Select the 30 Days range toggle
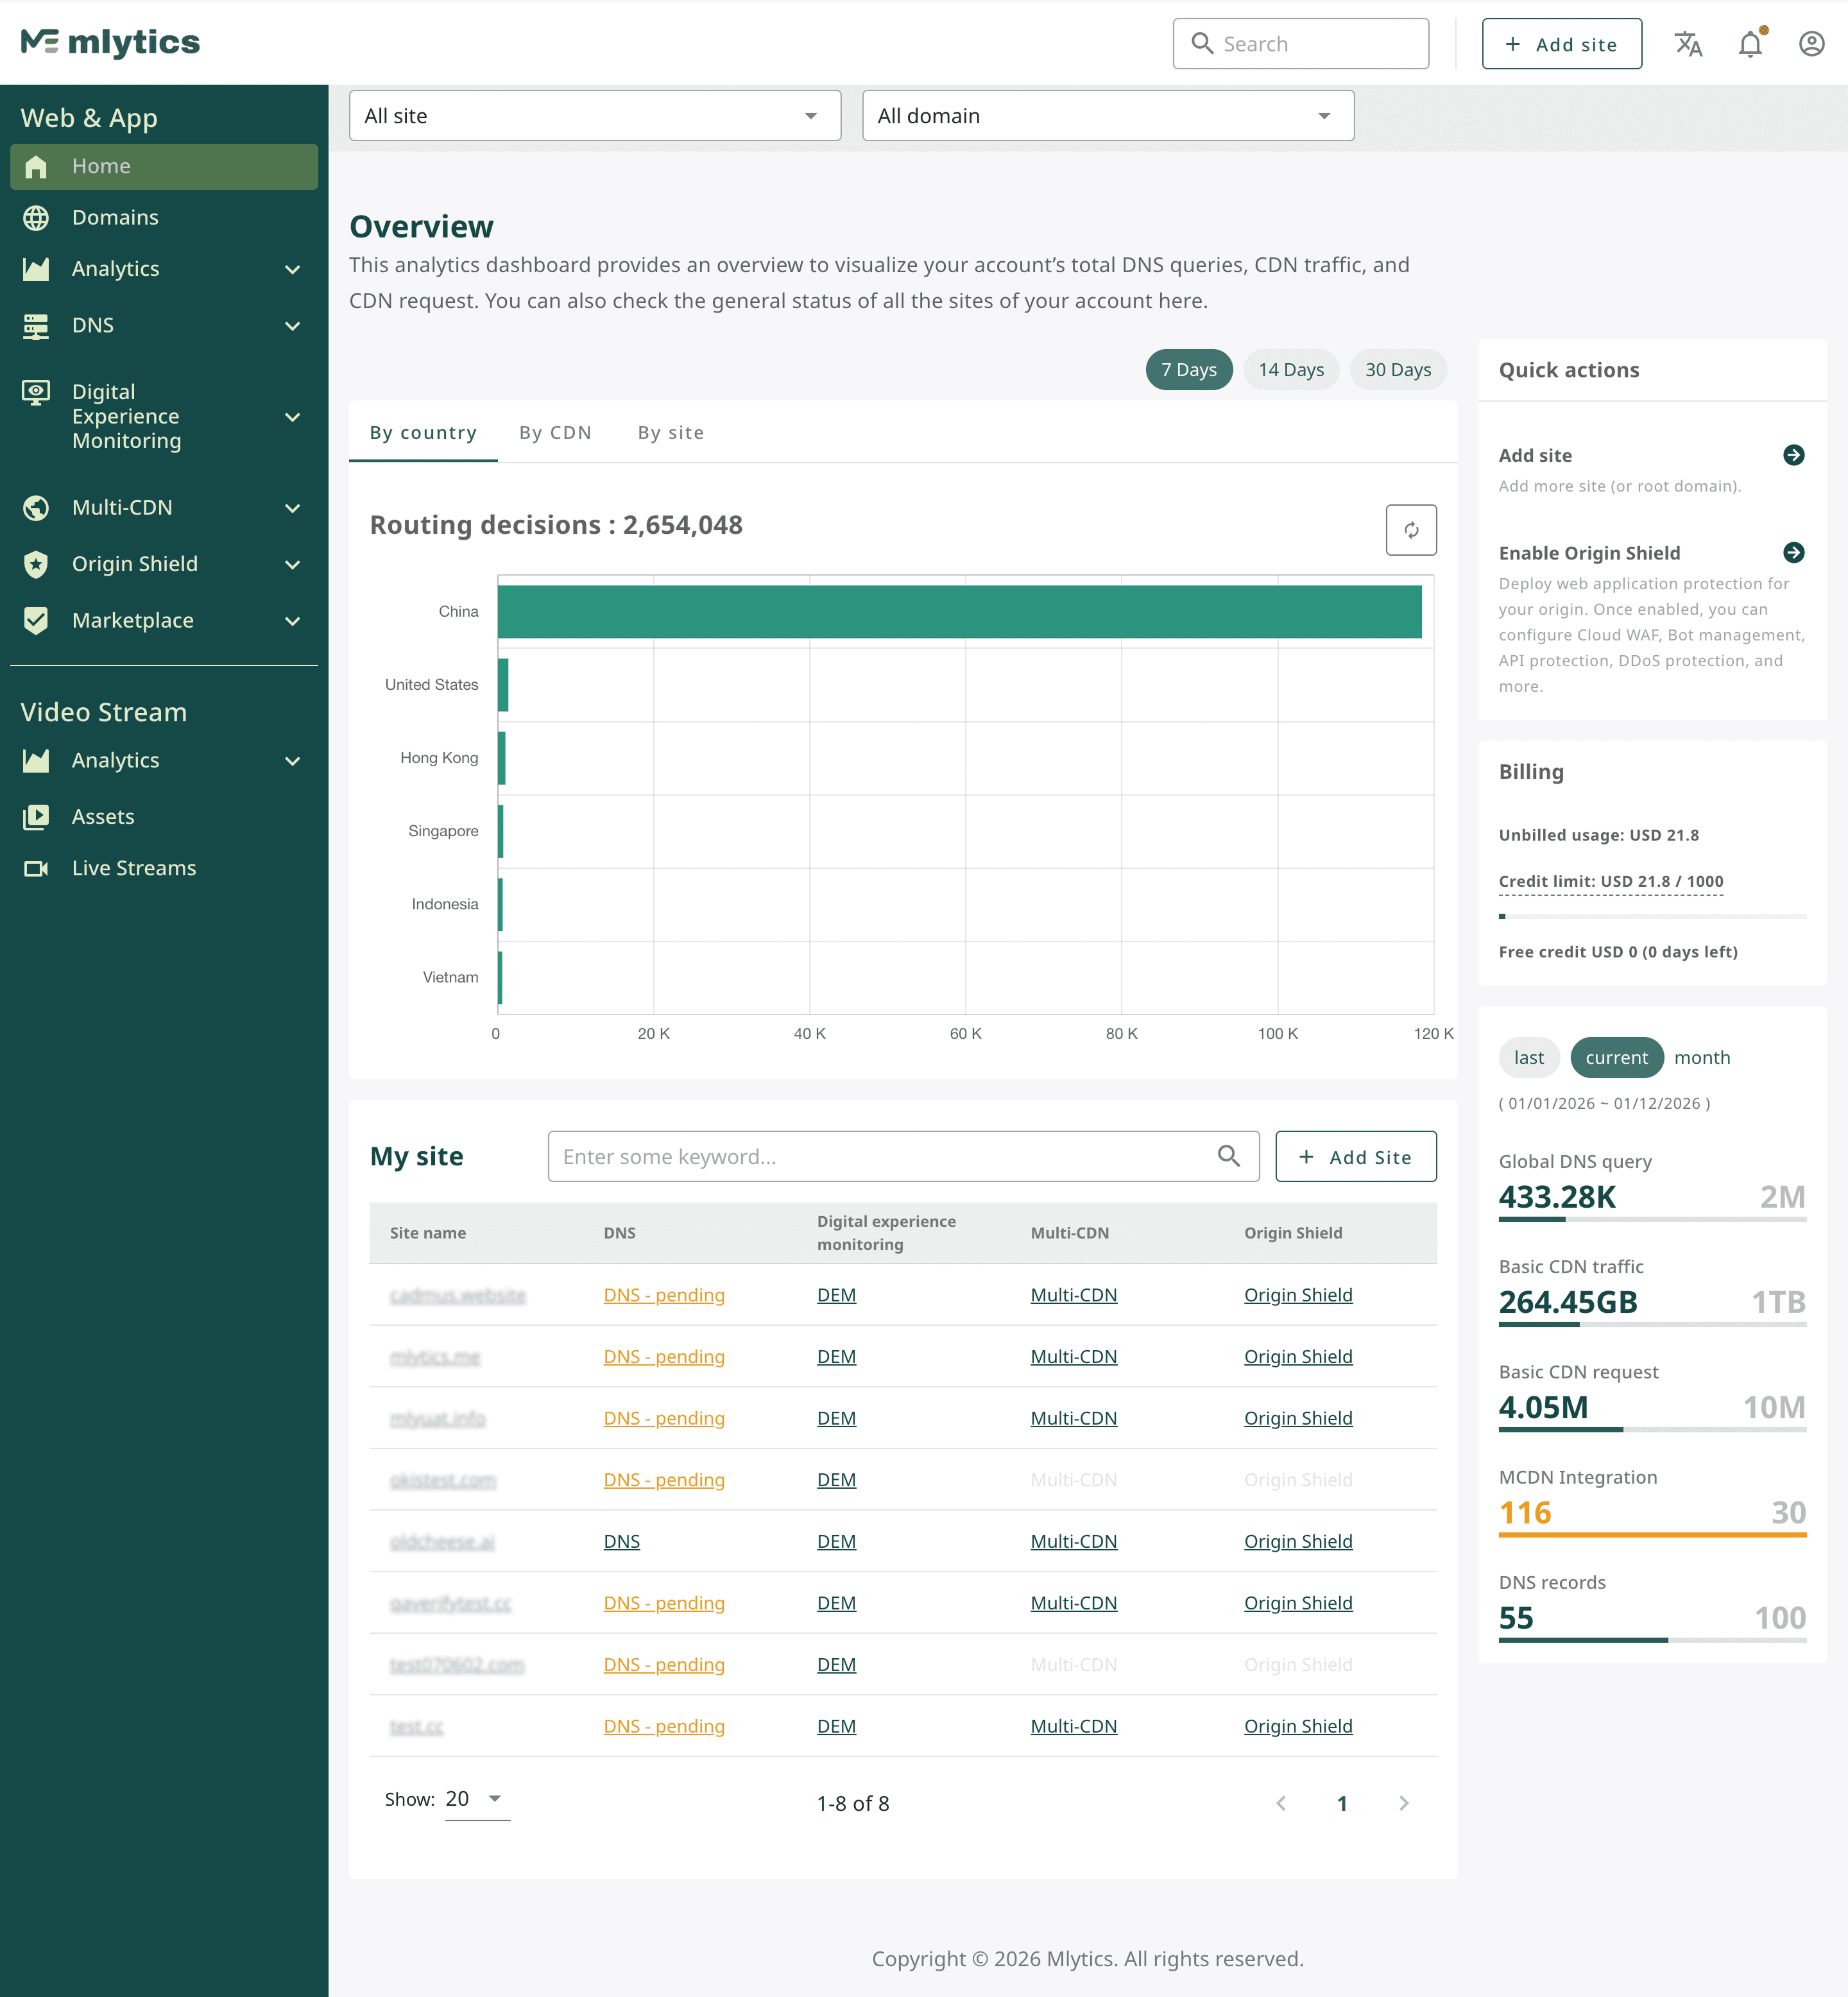Image resolution: width=1848 pixels, height=1997 pixels. click(1397, 370)
